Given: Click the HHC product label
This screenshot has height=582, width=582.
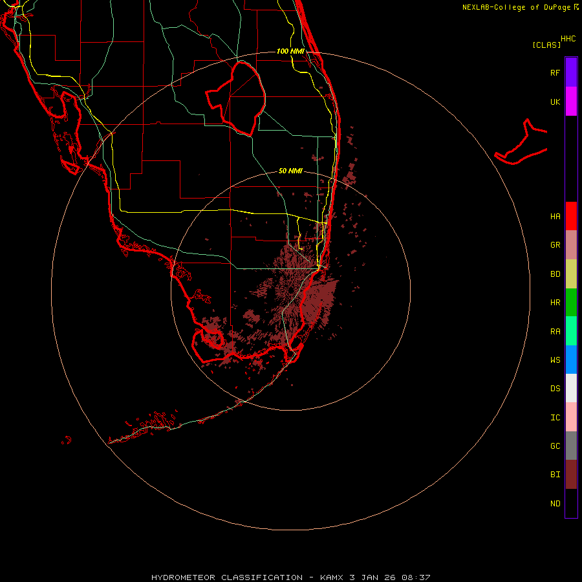Looking at the screenshot, I should click(568, 39).
